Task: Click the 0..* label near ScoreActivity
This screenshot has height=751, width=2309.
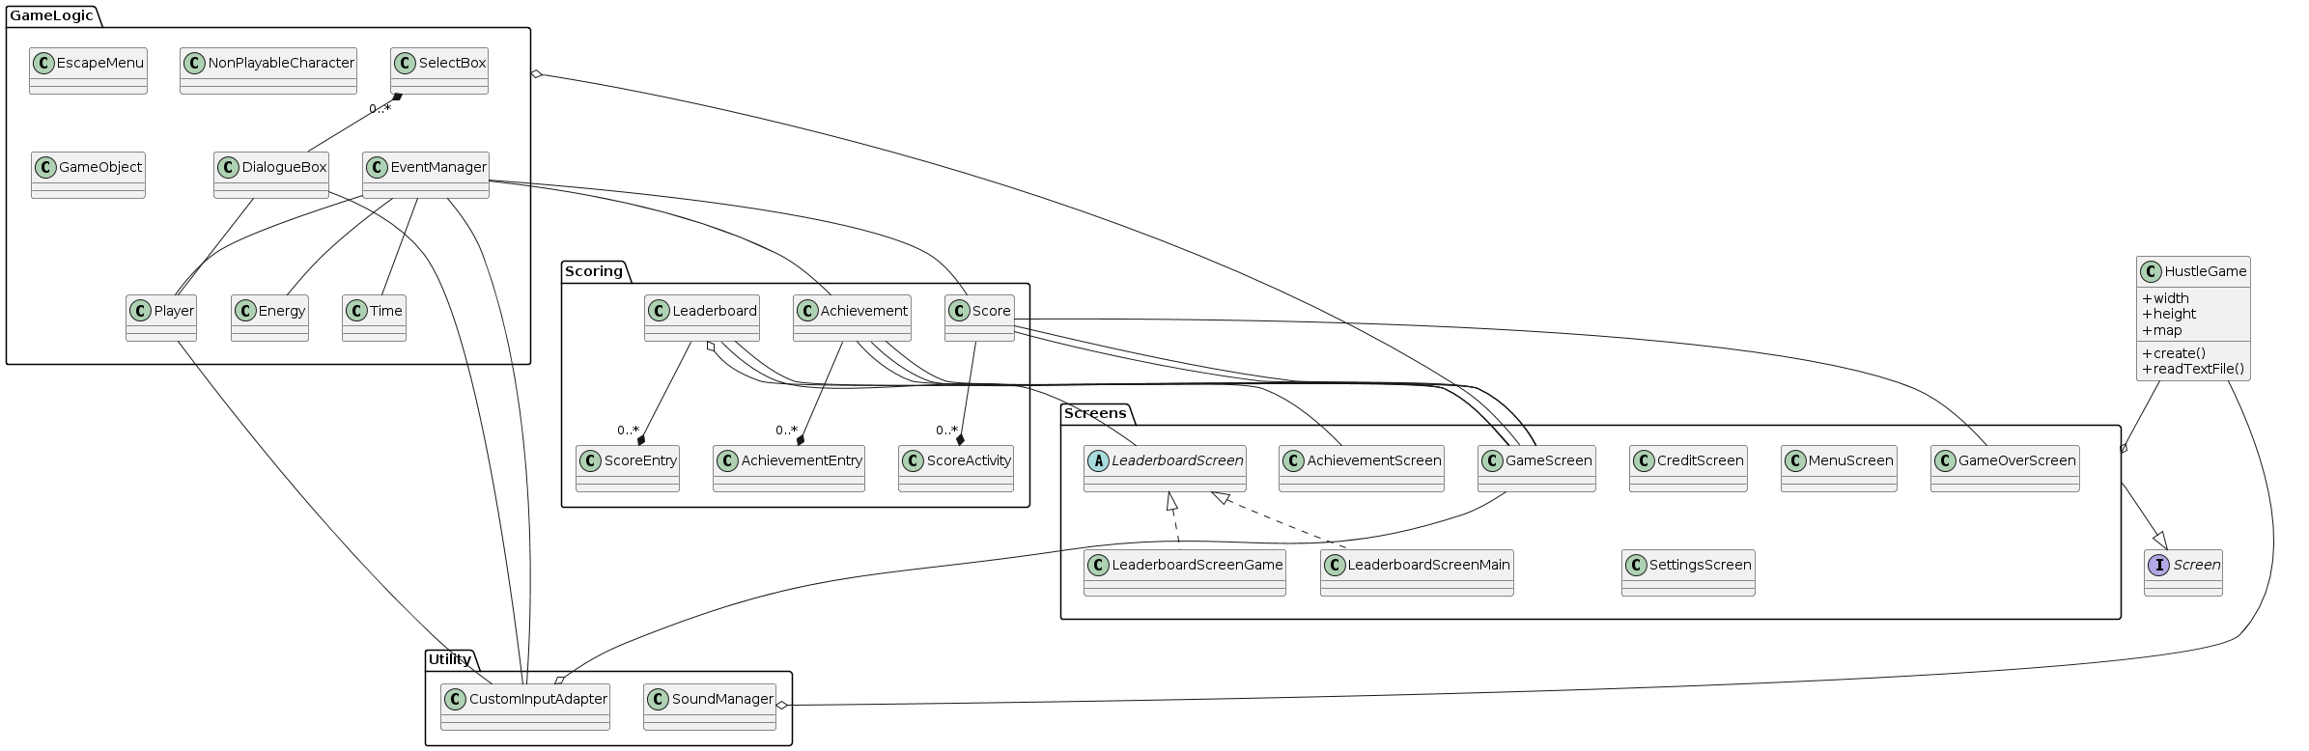Action: click(946, 431)
